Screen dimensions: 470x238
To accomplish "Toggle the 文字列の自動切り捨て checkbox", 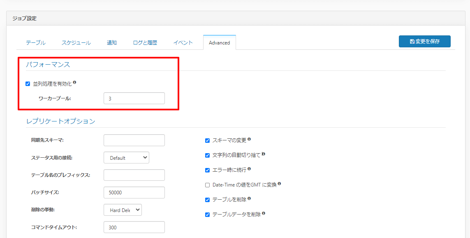I will tap(207, 155).
